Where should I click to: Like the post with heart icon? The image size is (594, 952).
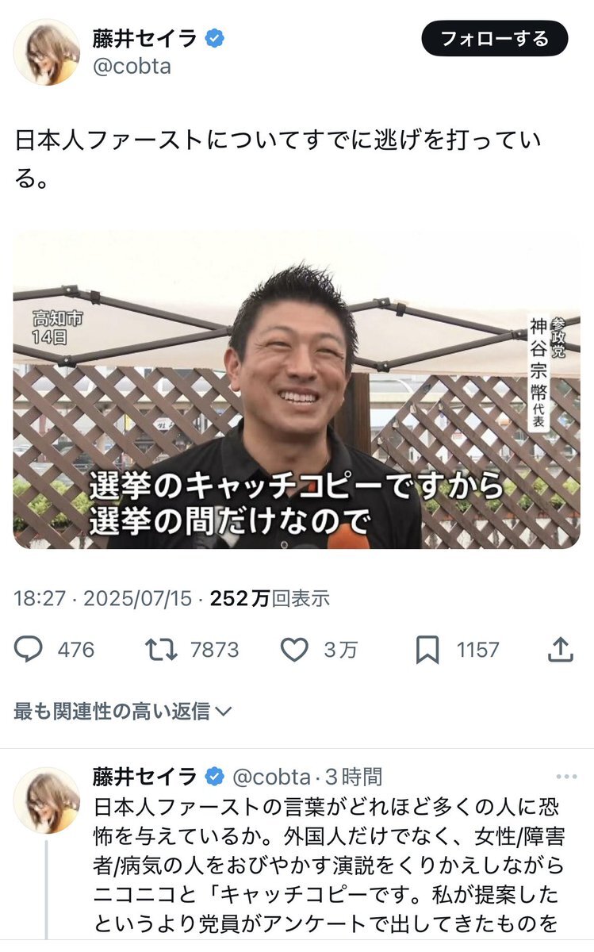tap(295, 650)
